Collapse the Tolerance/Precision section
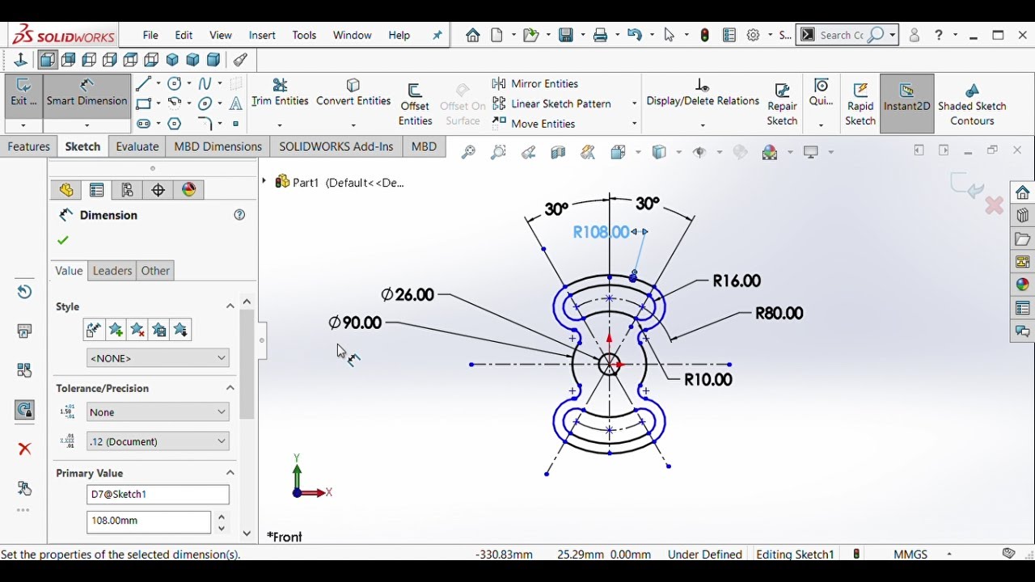This screenshot has height=582, width=1035. (x=230, y=388)
